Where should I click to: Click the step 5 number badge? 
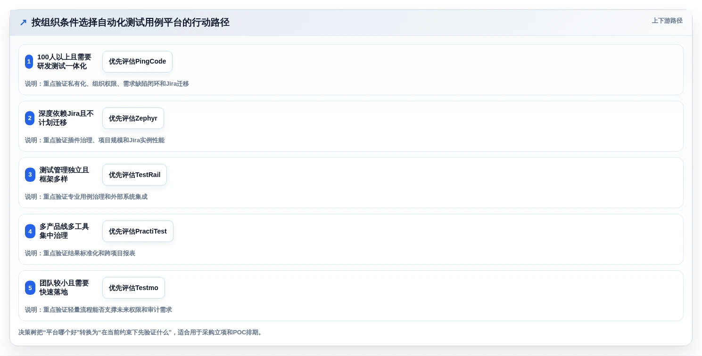point(30,288)
